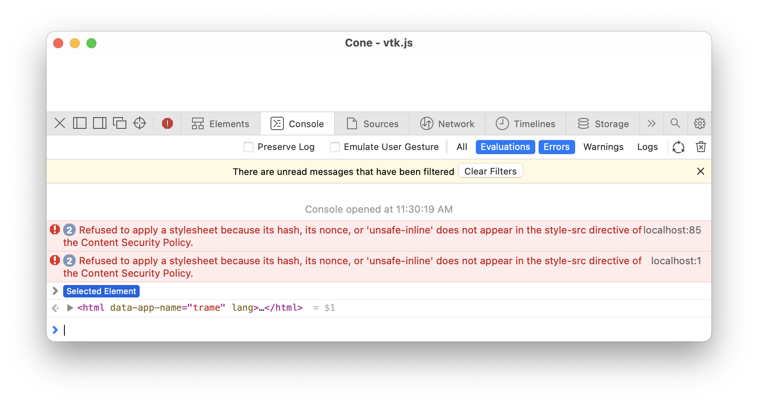
Task: Open localhost:85 source link
Action: coord(672,230)
